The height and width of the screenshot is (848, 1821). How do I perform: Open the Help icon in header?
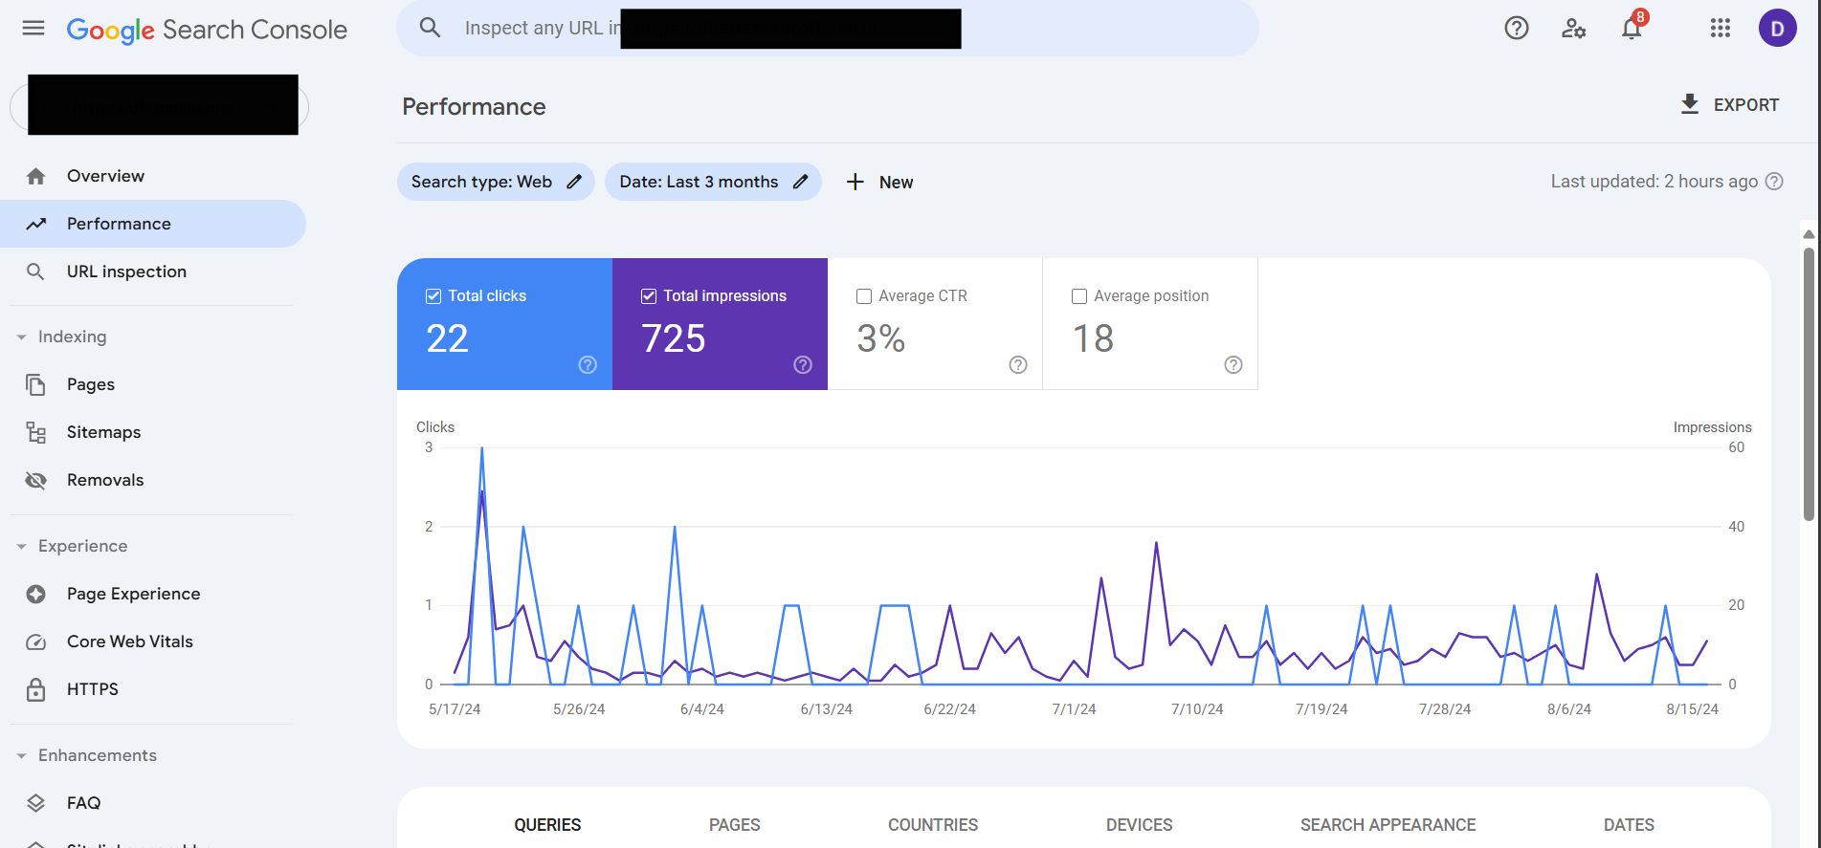point(1517,28)
